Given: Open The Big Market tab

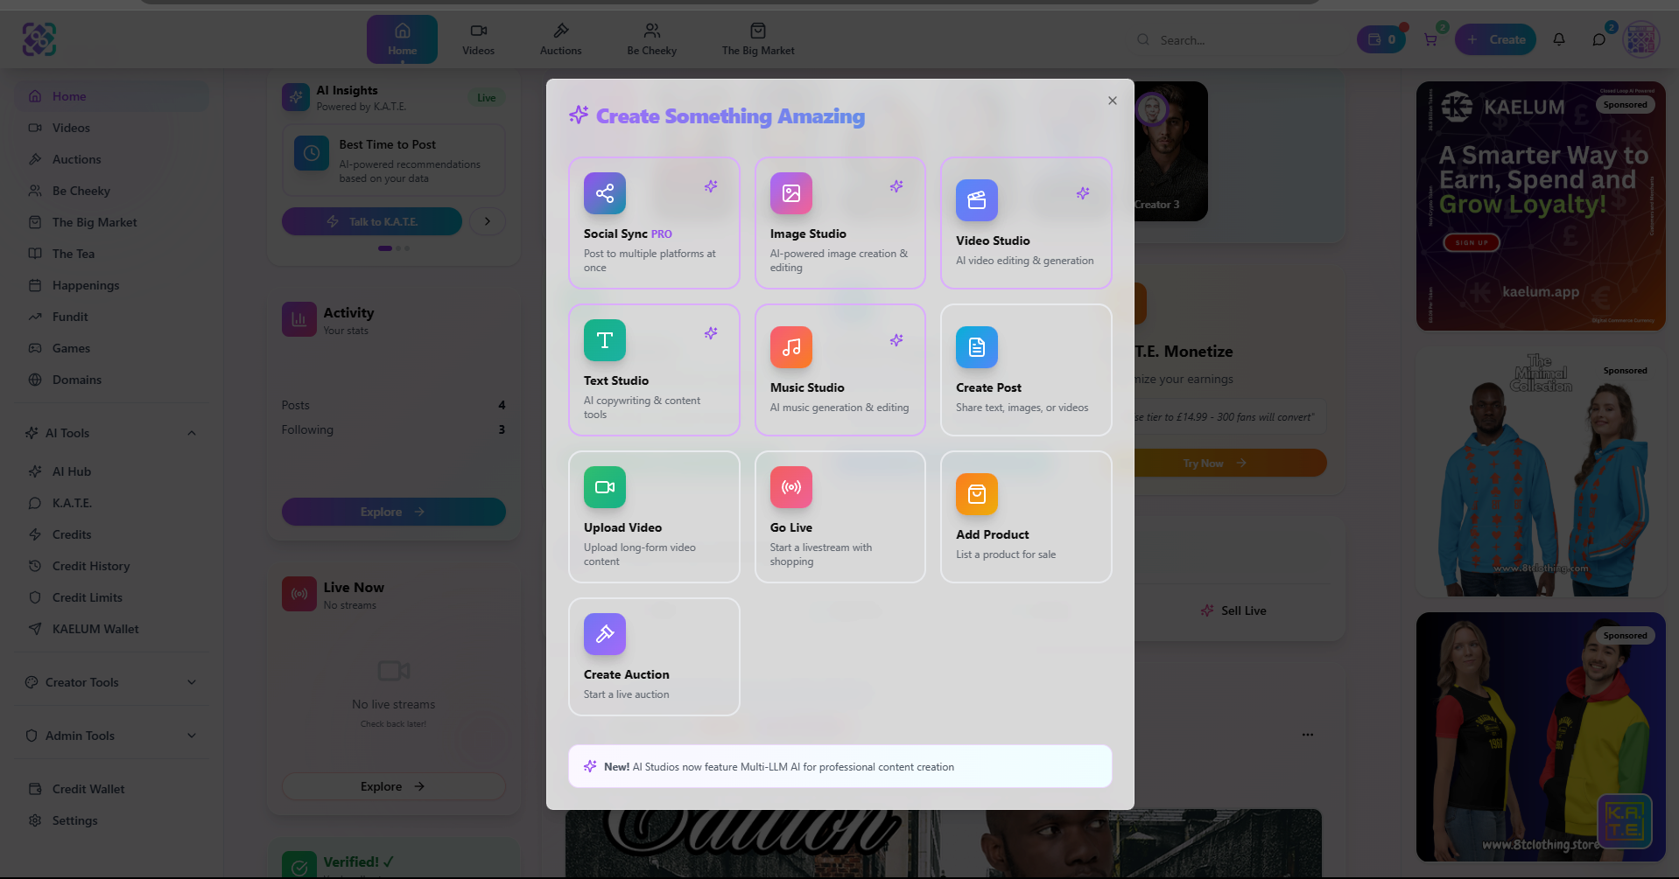Looking at the screenshot, I should 757,38.
